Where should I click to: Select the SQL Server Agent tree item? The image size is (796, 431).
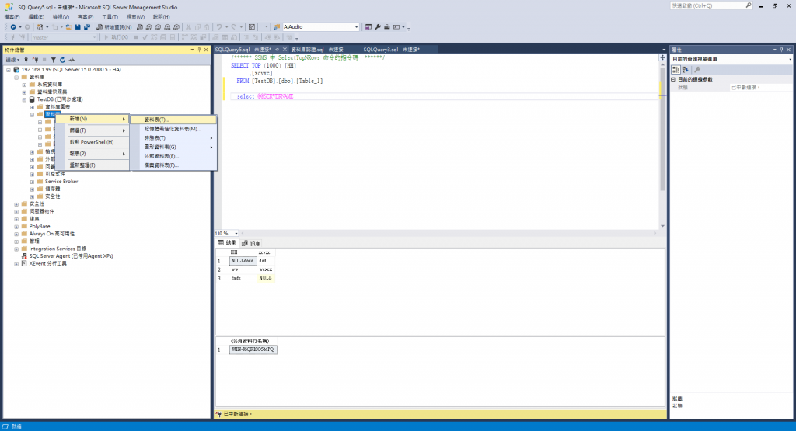pos(71,256)
